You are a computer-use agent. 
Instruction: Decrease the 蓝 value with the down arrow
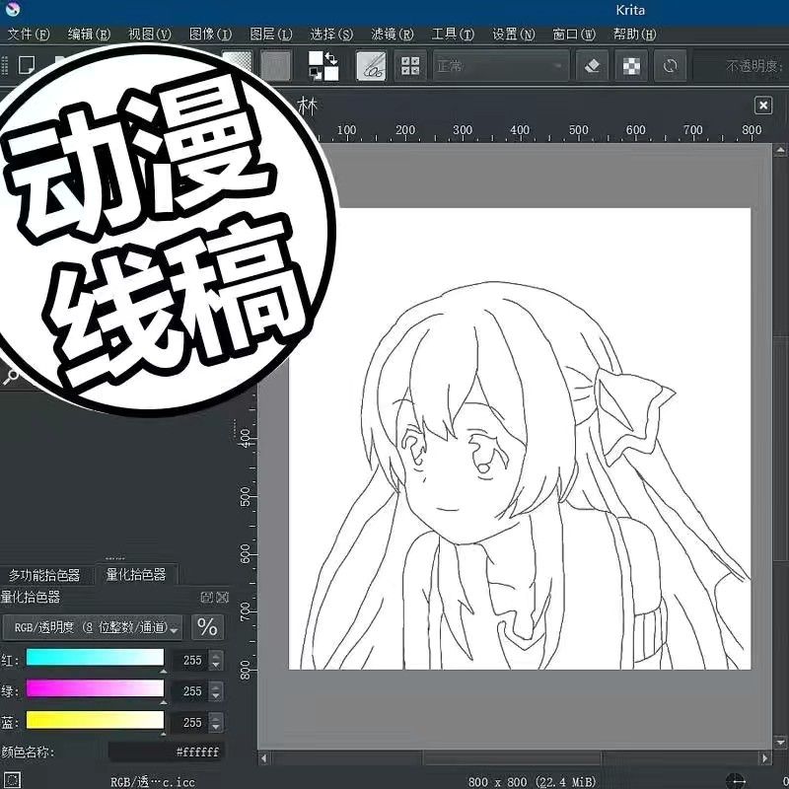(216, 728)
